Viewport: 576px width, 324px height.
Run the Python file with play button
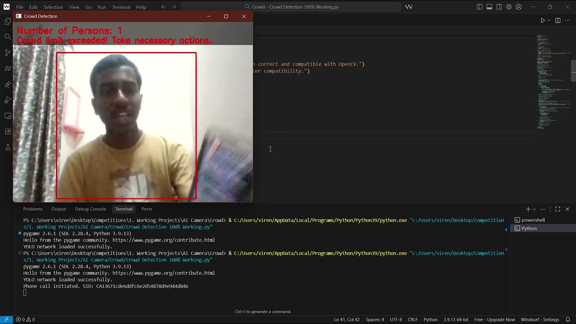(542, 20)
